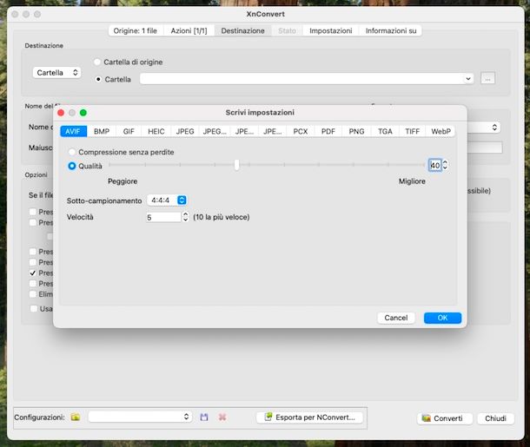This screenshot has height=447, width=530.
Task: Open the Impostazioni tab
Action: coord(330,30)
